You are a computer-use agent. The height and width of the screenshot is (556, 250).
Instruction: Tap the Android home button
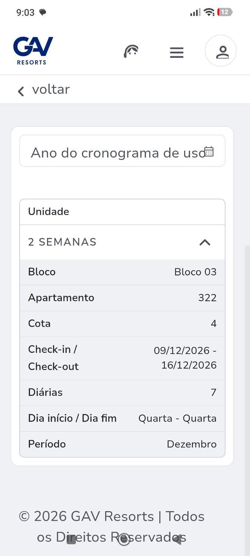[x=124, y=539]
